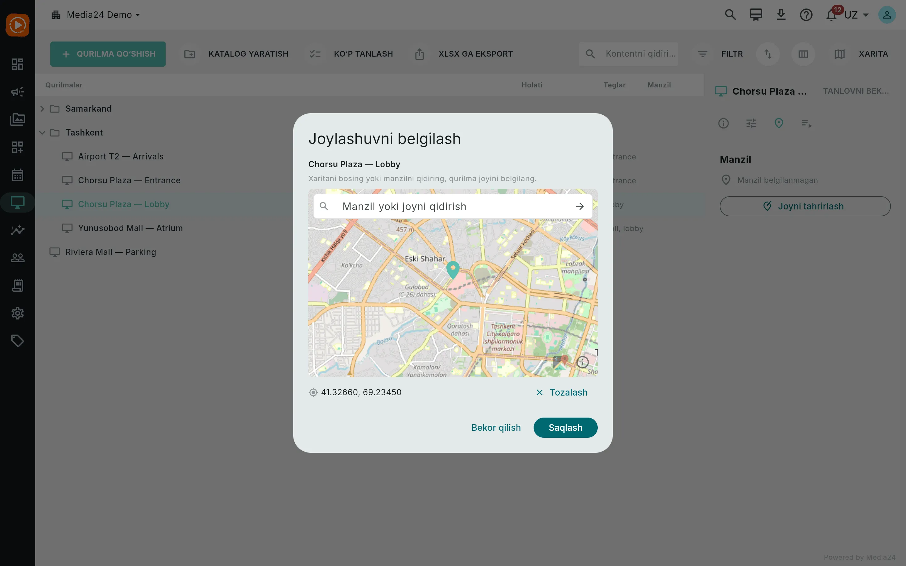
Task: Focus the Manzil yoki joyni qidirish field
Action: pyautogui.click(x=453, y=206)
